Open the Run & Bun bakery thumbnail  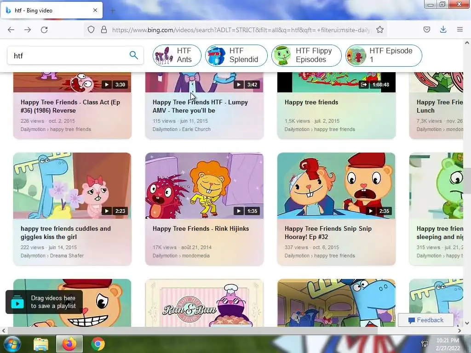coord(204,303)
